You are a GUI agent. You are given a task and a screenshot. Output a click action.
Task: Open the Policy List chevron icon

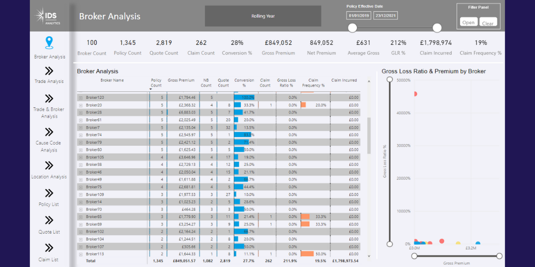[49, 193]
